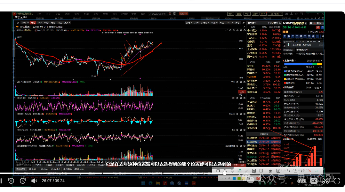Select the green arrow annotation tool
345x192 pixels.
tap(240, 171)
